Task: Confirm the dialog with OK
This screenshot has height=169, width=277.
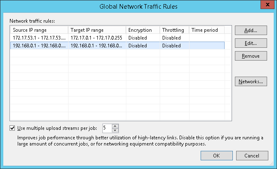Action: click(x=217, y=155)
